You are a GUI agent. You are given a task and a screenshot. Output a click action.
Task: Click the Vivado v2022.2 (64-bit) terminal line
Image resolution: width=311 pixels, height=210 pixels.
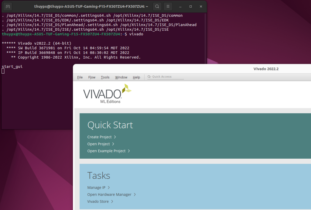click(x=36, y=43)
